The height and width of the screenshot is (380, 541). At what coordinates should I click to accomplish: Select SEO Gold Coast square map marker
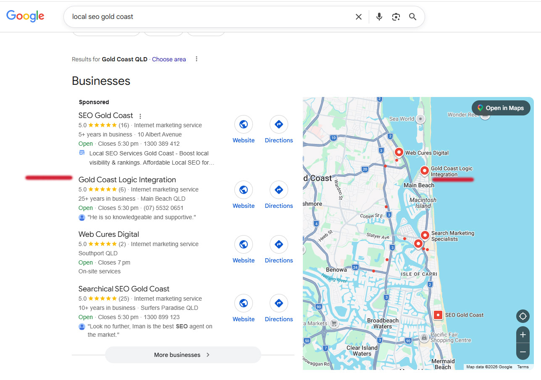pyautogui.click(x=438, y=315)
